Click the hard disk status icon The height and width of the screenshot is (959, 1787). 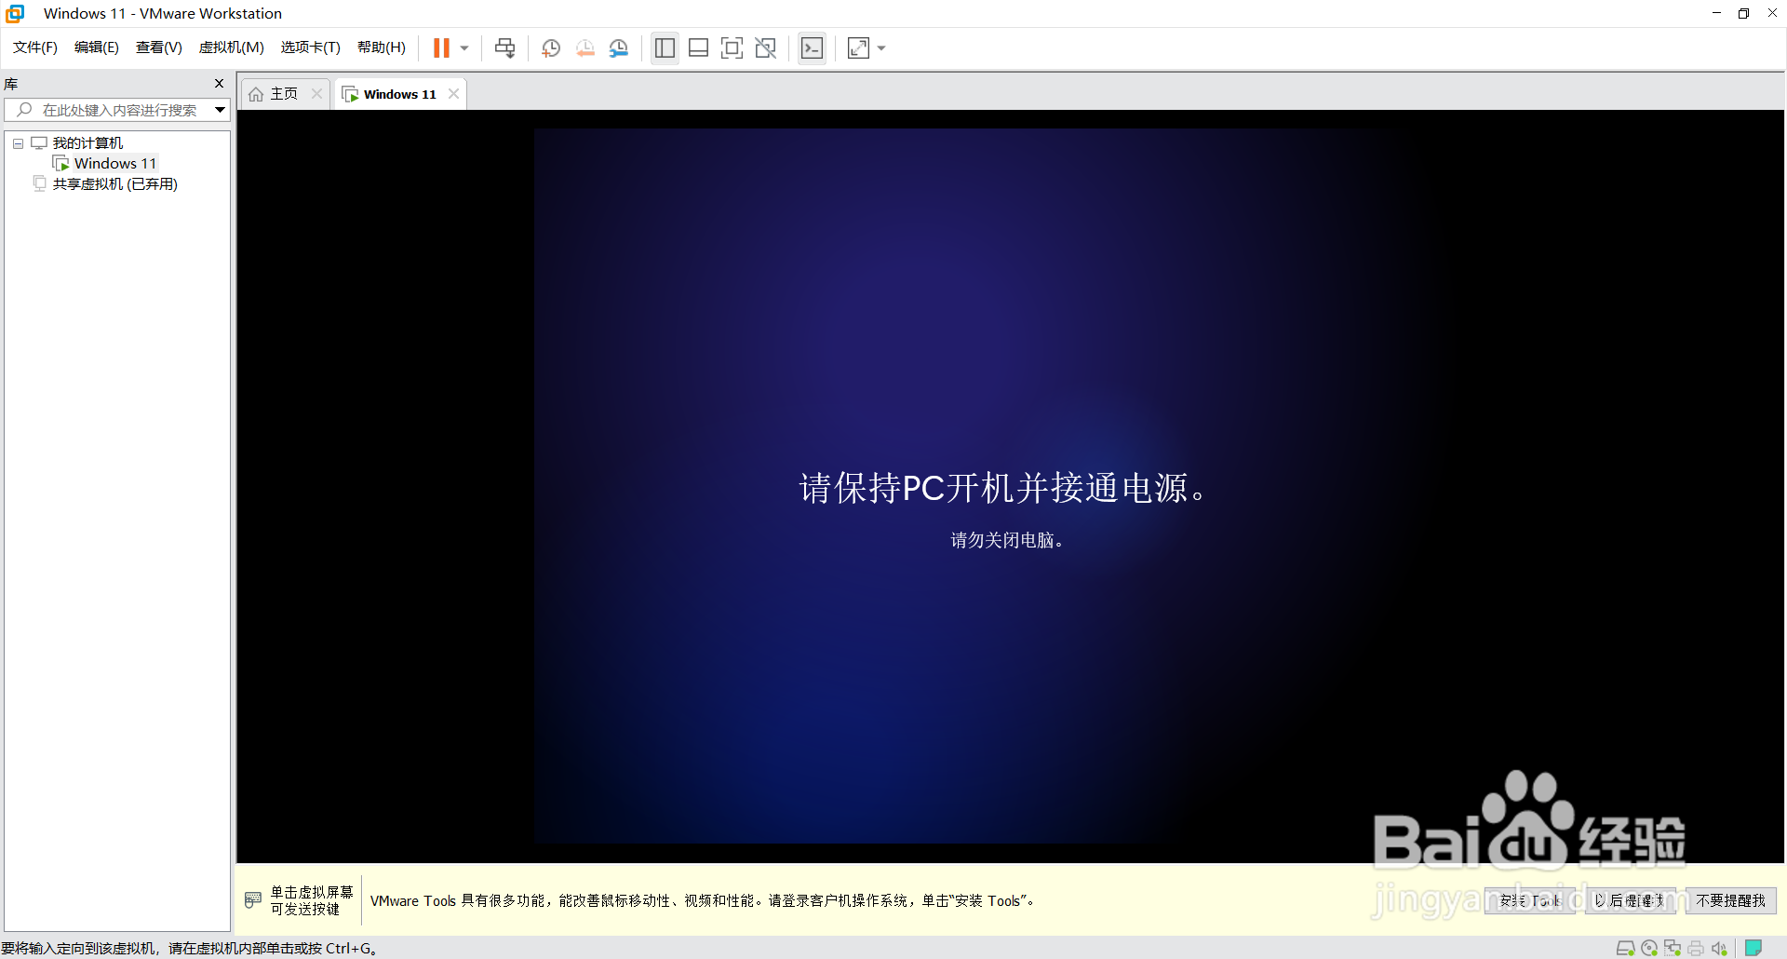[x=1626, y=948]
